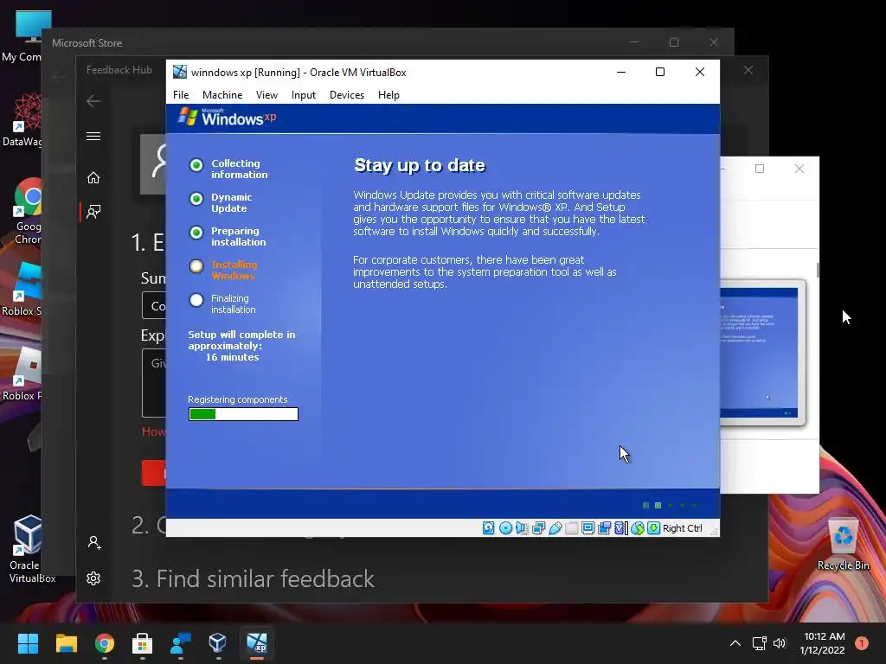Click the feedback summary input field
The width and height of the screenshot is (886, 664).
coord(154,305)
